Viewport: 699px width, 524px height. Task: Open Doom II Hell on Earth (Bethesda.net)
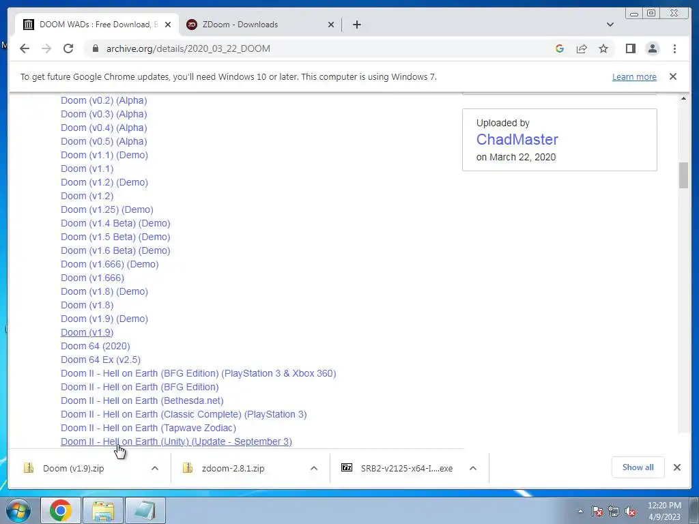click(142, 401)
